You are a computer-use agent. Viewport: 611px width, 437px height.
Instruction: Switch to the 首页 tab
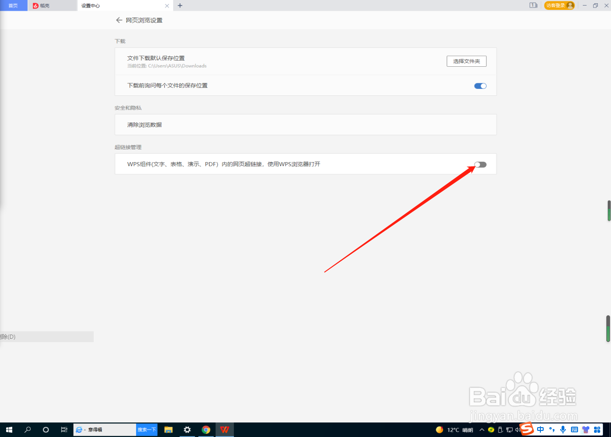[13, 6]
